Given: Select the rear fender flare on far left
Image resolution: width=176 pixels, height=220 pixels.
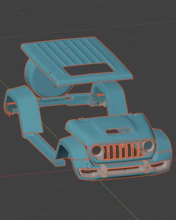Looking at the screenshot, I should (23, 109).
